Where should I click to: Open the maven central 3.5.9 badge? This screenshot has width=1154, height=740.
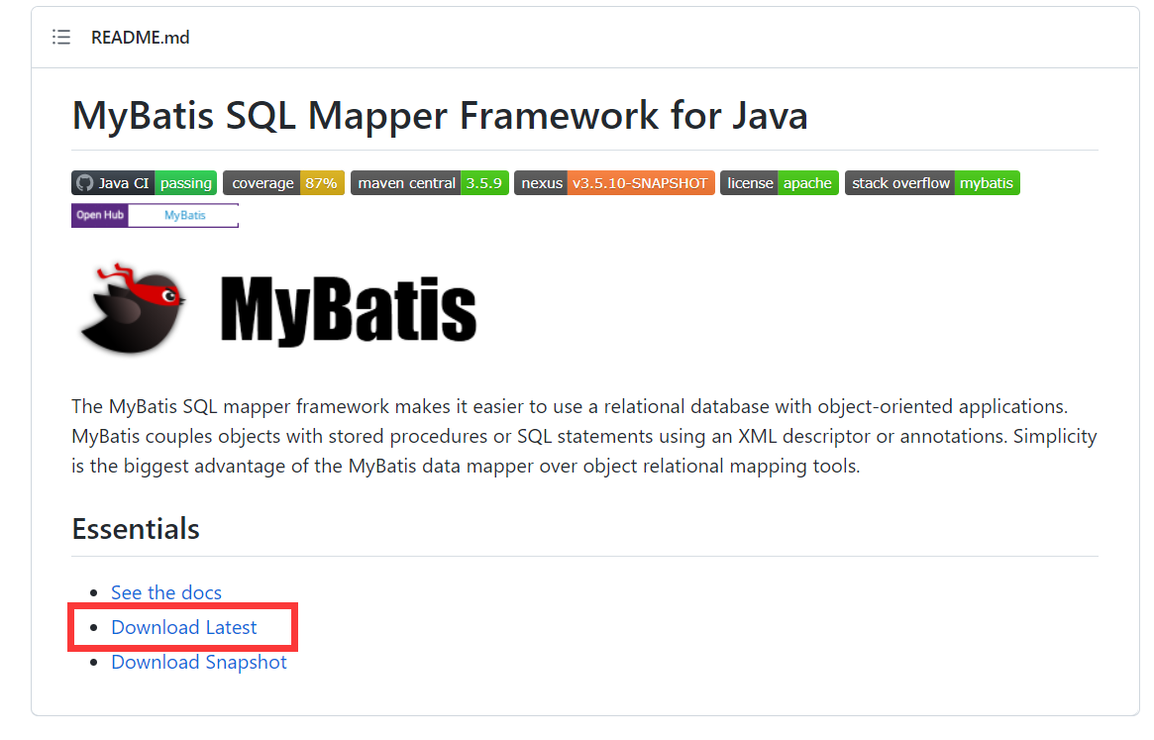point(430,182)
